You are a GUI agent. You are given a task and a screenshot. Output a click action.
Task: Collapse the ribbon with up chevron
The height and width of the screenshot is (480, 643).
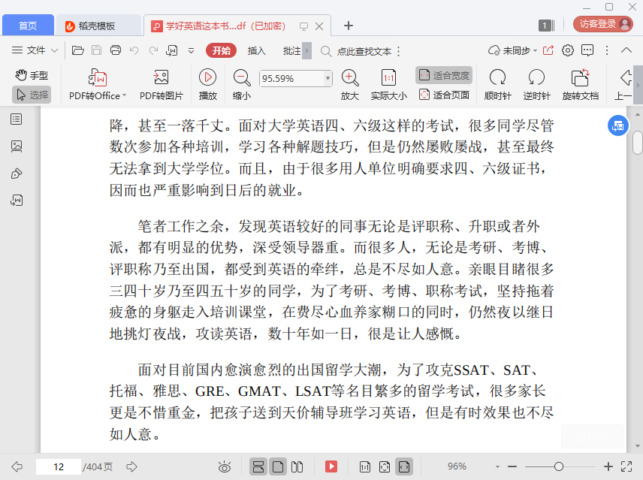[626, 50]
